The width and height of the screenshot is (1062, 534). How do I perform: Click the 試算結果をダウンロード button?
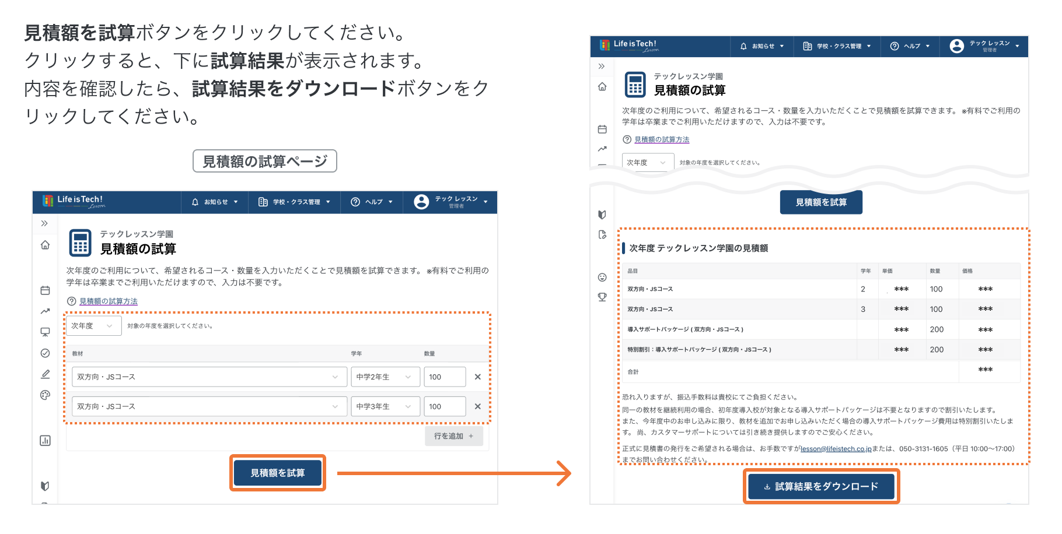[821, 487]
